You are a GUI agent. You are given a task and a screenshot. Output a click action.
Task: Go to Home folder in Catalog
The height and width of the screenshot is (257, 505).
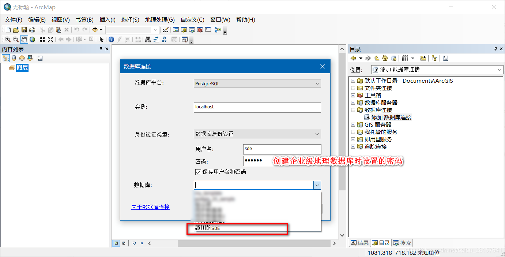385,58
